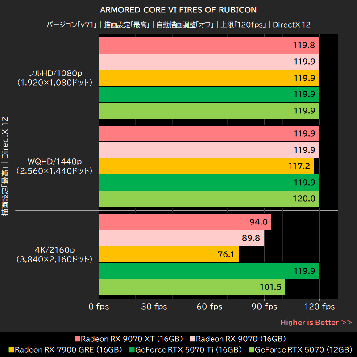Click the 94.0 value on the 4K bar
The image size is (357, 357).
click(258, 221)
